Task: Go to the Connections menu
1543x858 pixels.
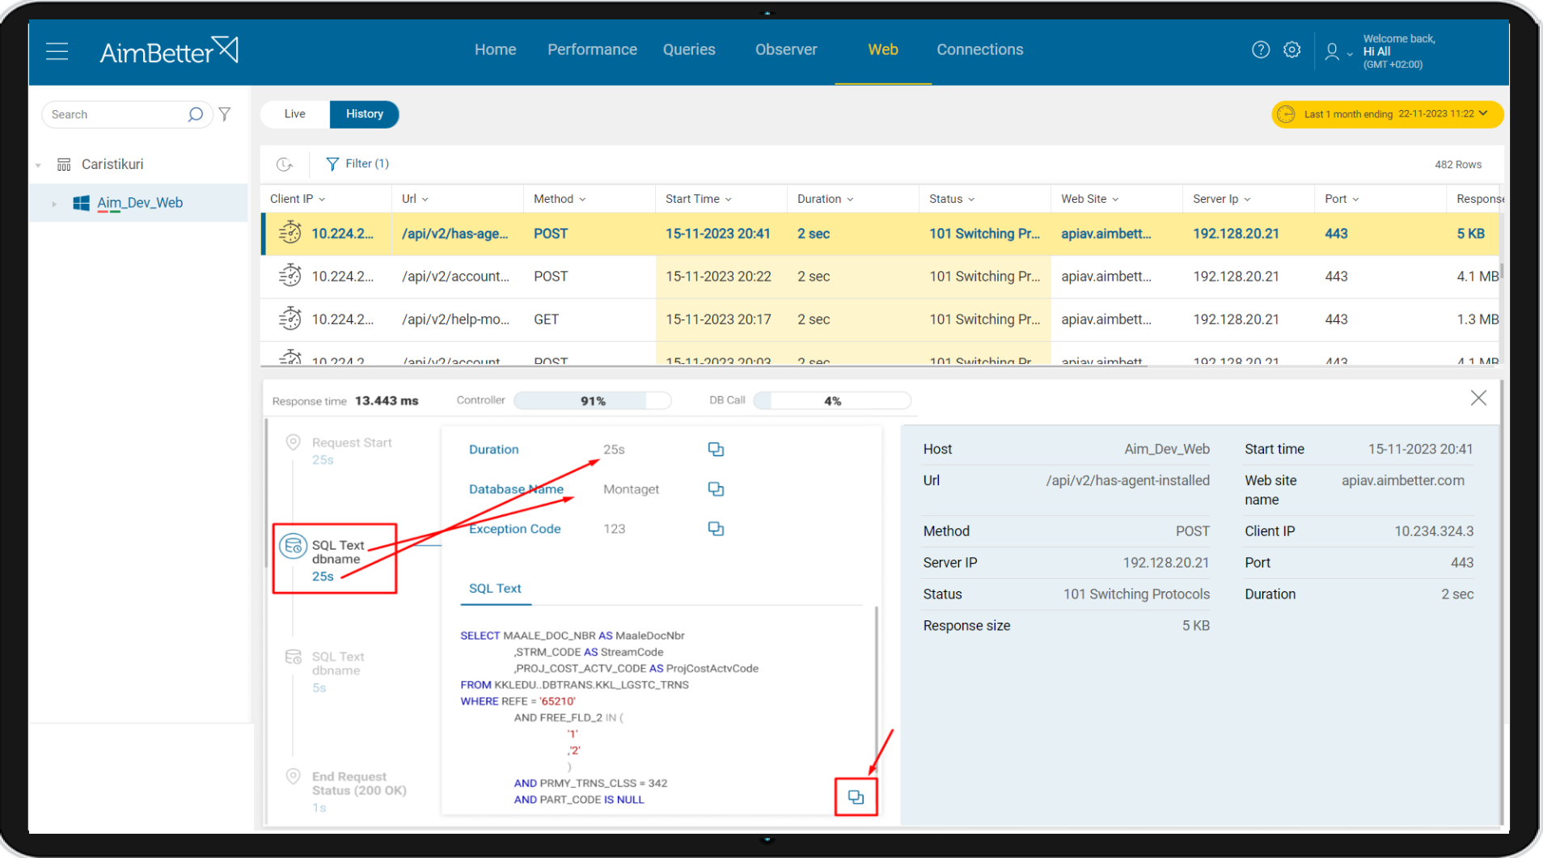Action: point(979,49)
